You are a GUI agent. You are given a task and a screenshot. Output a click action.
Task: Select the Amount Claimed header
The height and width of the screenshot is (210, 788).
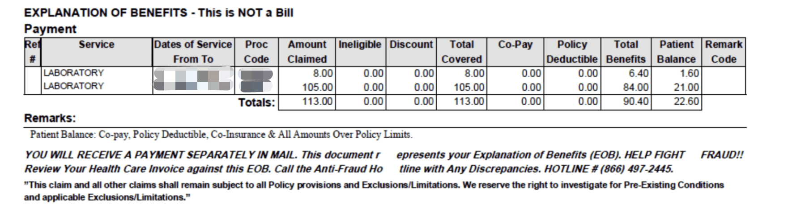click(x=307, y=52)
